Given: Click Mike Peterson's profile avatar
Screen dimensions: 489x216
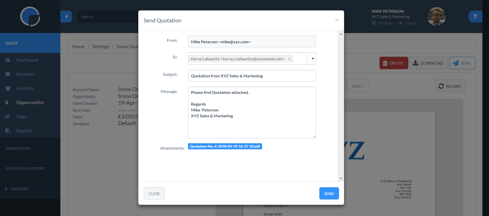Looking at the screenshot, I should click(436, 16).
